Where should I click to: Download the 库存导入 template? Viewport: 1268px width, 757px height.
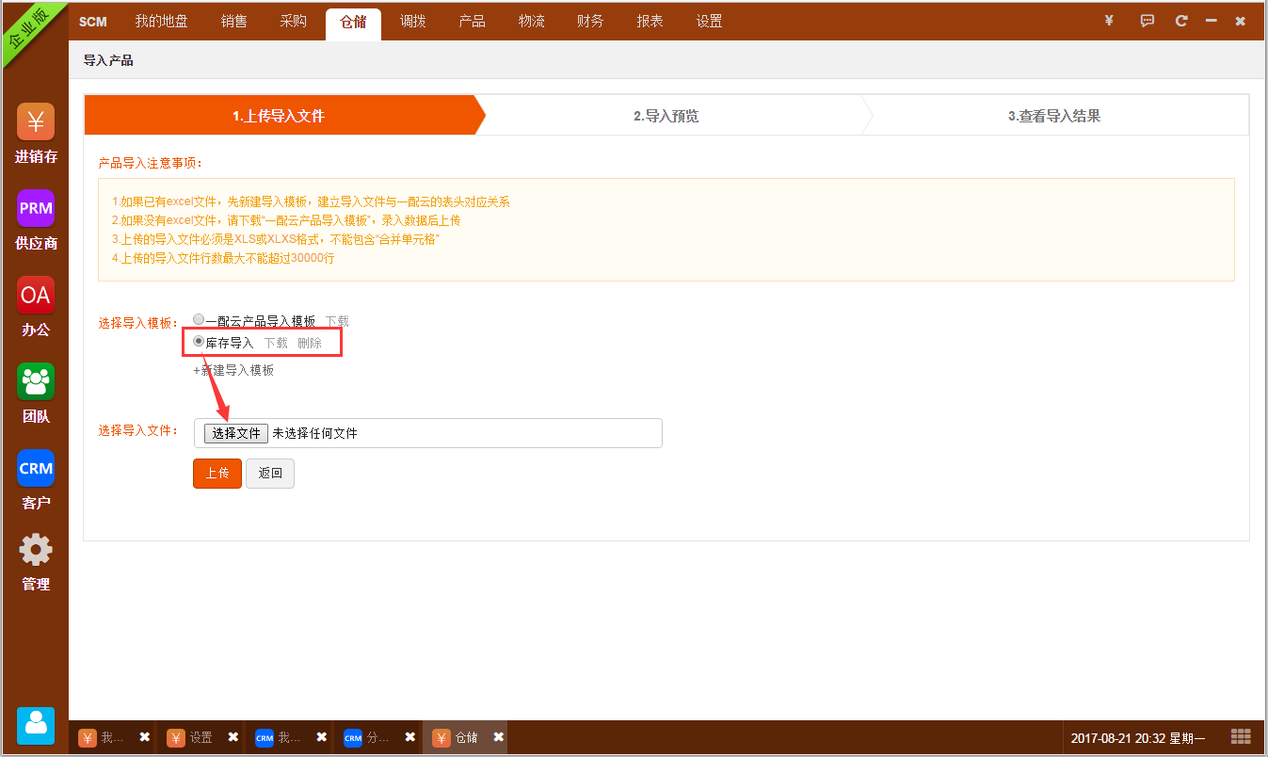[276, 343]
